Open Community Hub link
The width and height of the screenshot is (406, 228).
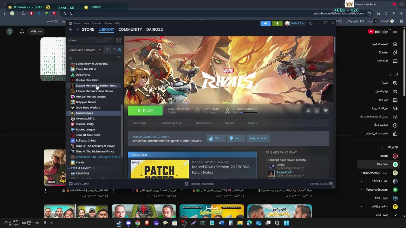(171, 123)
